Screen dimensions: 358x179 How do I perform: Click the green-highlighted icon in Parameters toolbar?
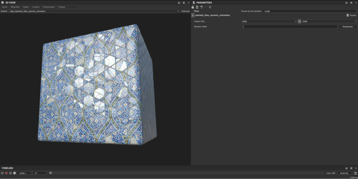point(197,7)
